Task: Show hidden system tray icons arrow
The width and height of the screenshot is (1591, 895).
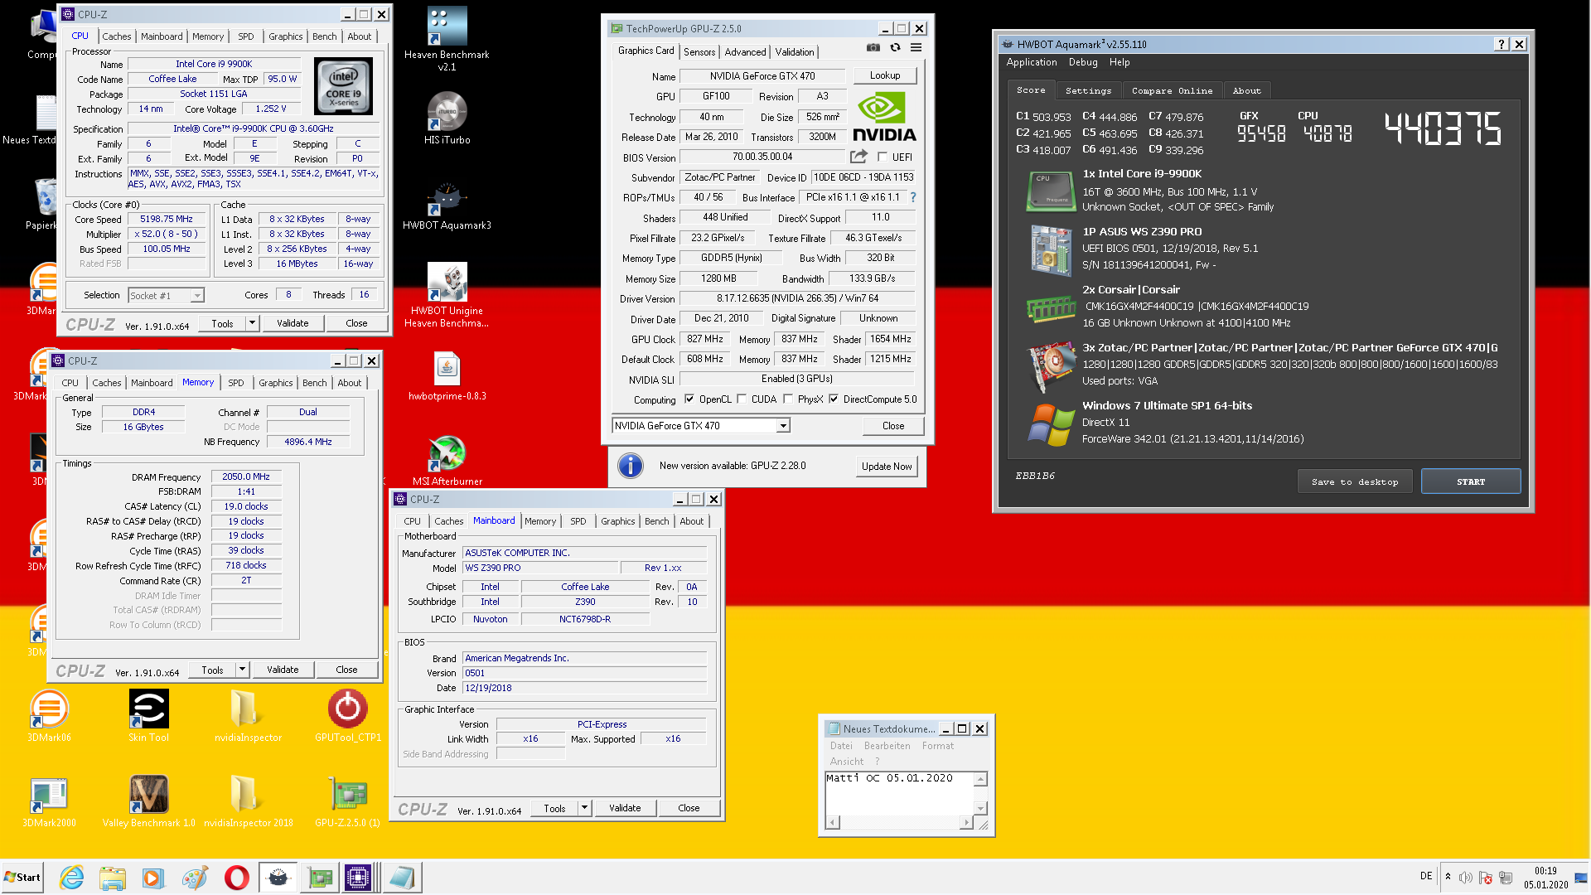Action: pos(1448,877)
